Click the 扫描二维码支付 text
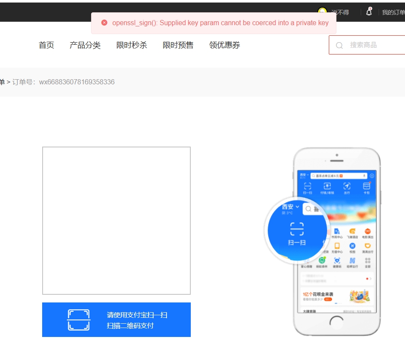Screen dimensions: 405x354 point(130,325)
